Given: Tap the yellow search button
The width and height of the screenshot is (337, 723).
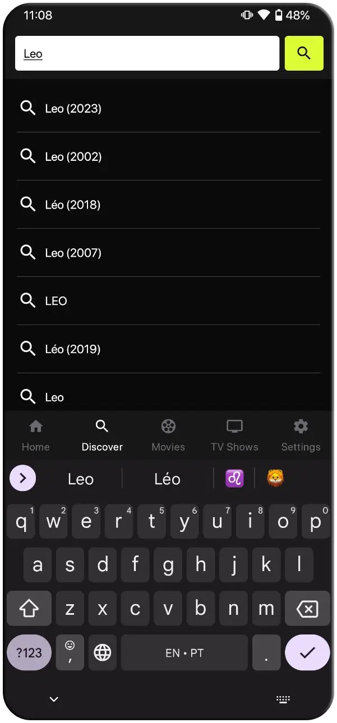Looking at the screenshot, I should 304,53.
